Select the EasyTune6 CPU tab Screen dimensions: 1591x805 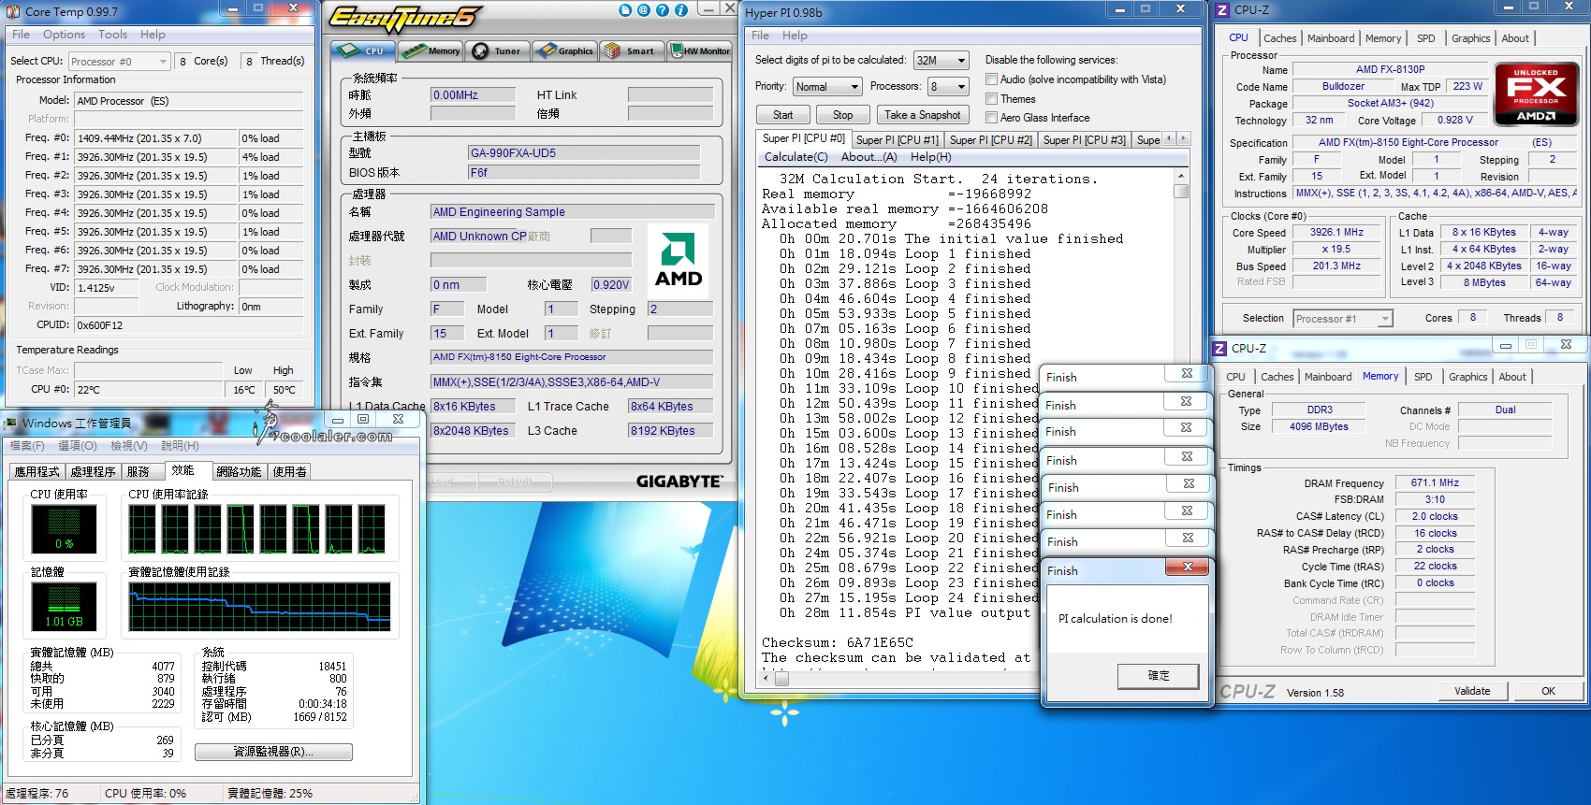[364, 50]
